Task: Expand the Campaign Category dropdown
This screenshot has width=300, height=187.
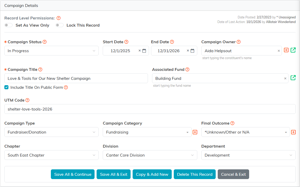Action: tap(147, 132)
